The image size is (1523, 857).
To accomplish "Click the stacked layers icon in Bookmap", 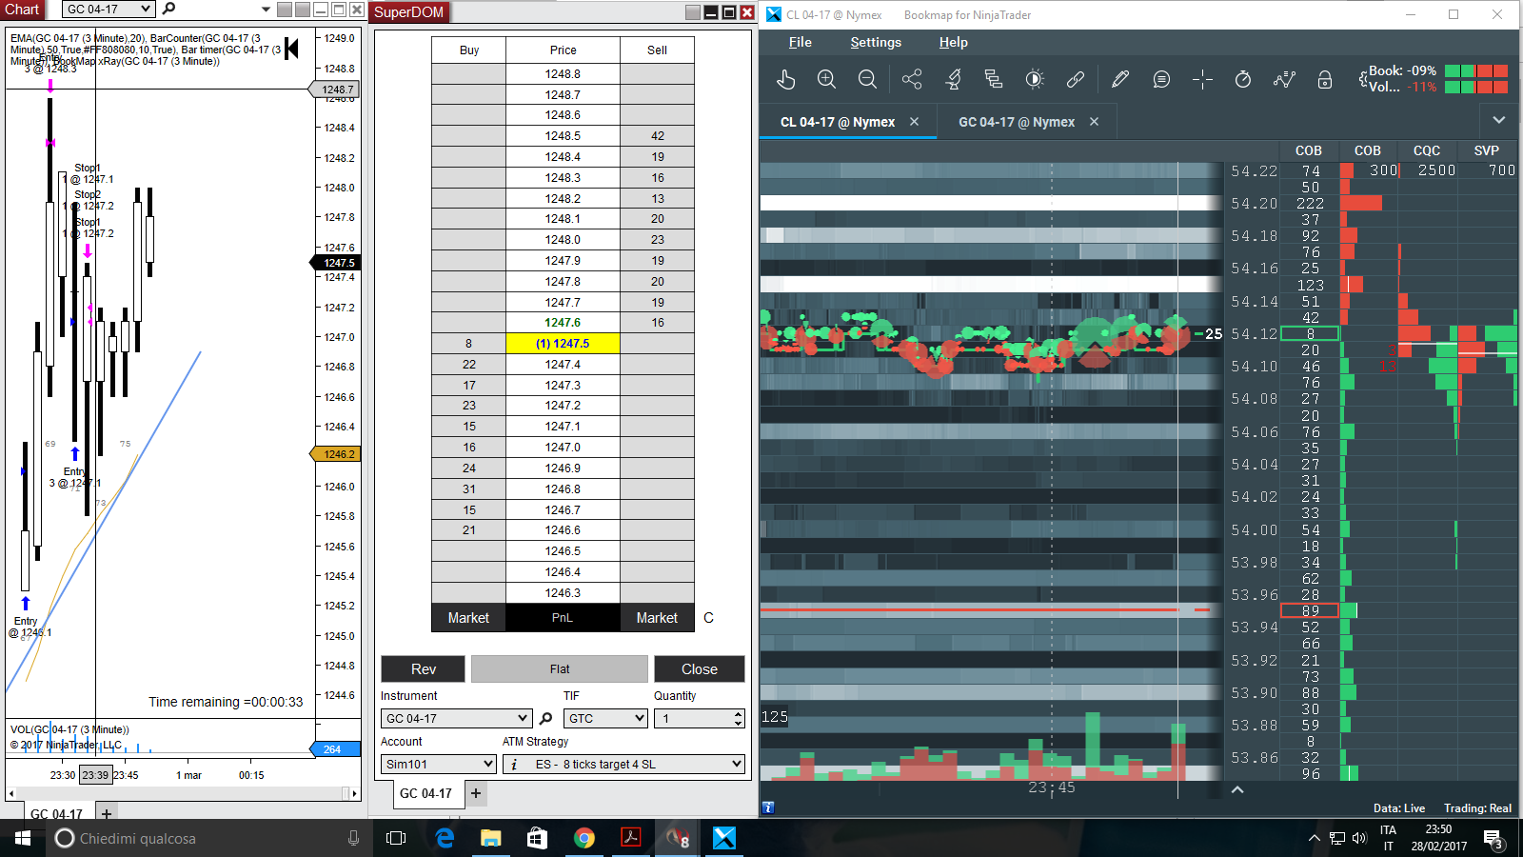I will tap(994, 80).
